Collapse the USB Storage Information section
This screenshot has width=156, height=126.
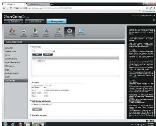point(31,101)
